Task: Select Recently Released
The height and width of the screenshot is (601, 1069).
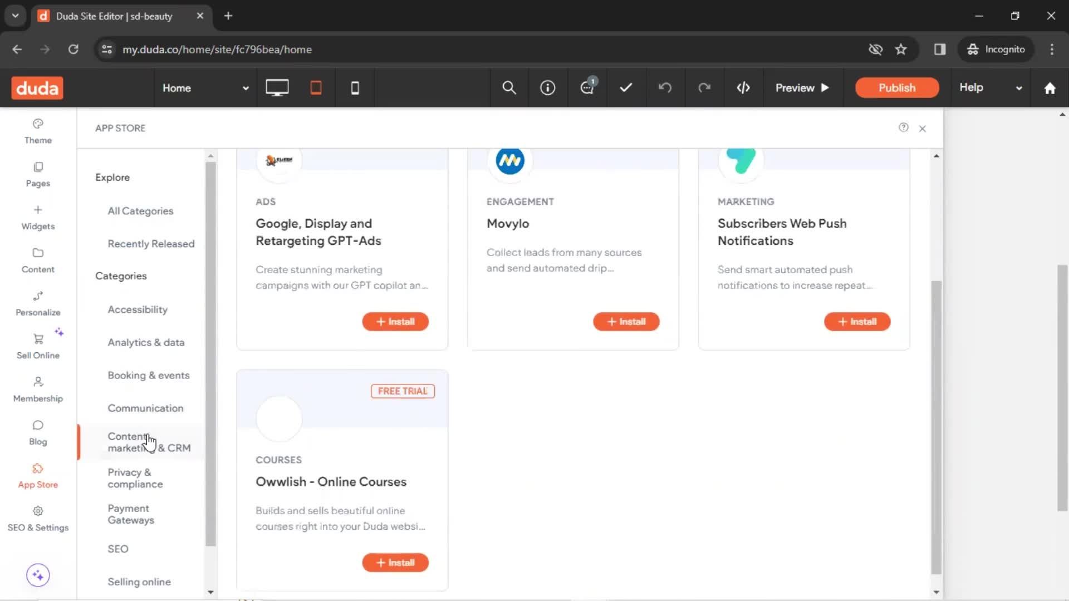Action: pos(151,244)
